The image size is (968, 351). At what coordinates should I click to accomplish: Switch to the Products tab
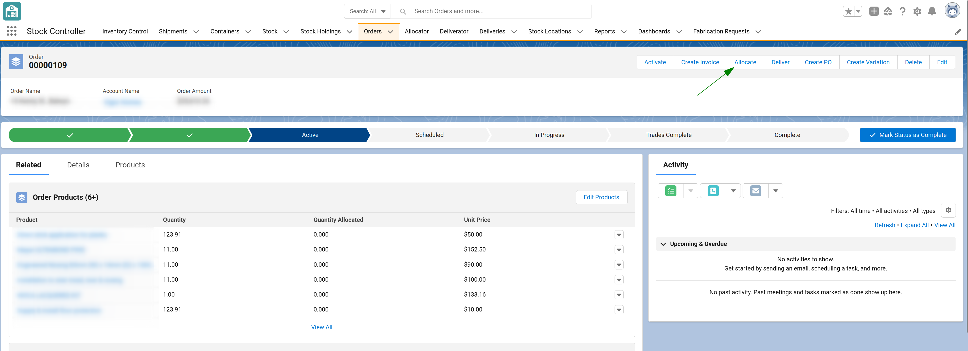point(130,165)
